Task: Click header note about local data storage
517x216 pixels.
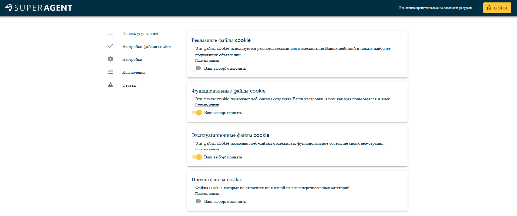Action: click(436, 8)
